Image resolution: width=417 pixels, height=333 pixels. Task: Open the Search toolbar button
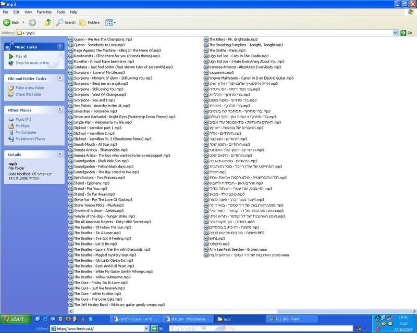click(x=66, y=22)
